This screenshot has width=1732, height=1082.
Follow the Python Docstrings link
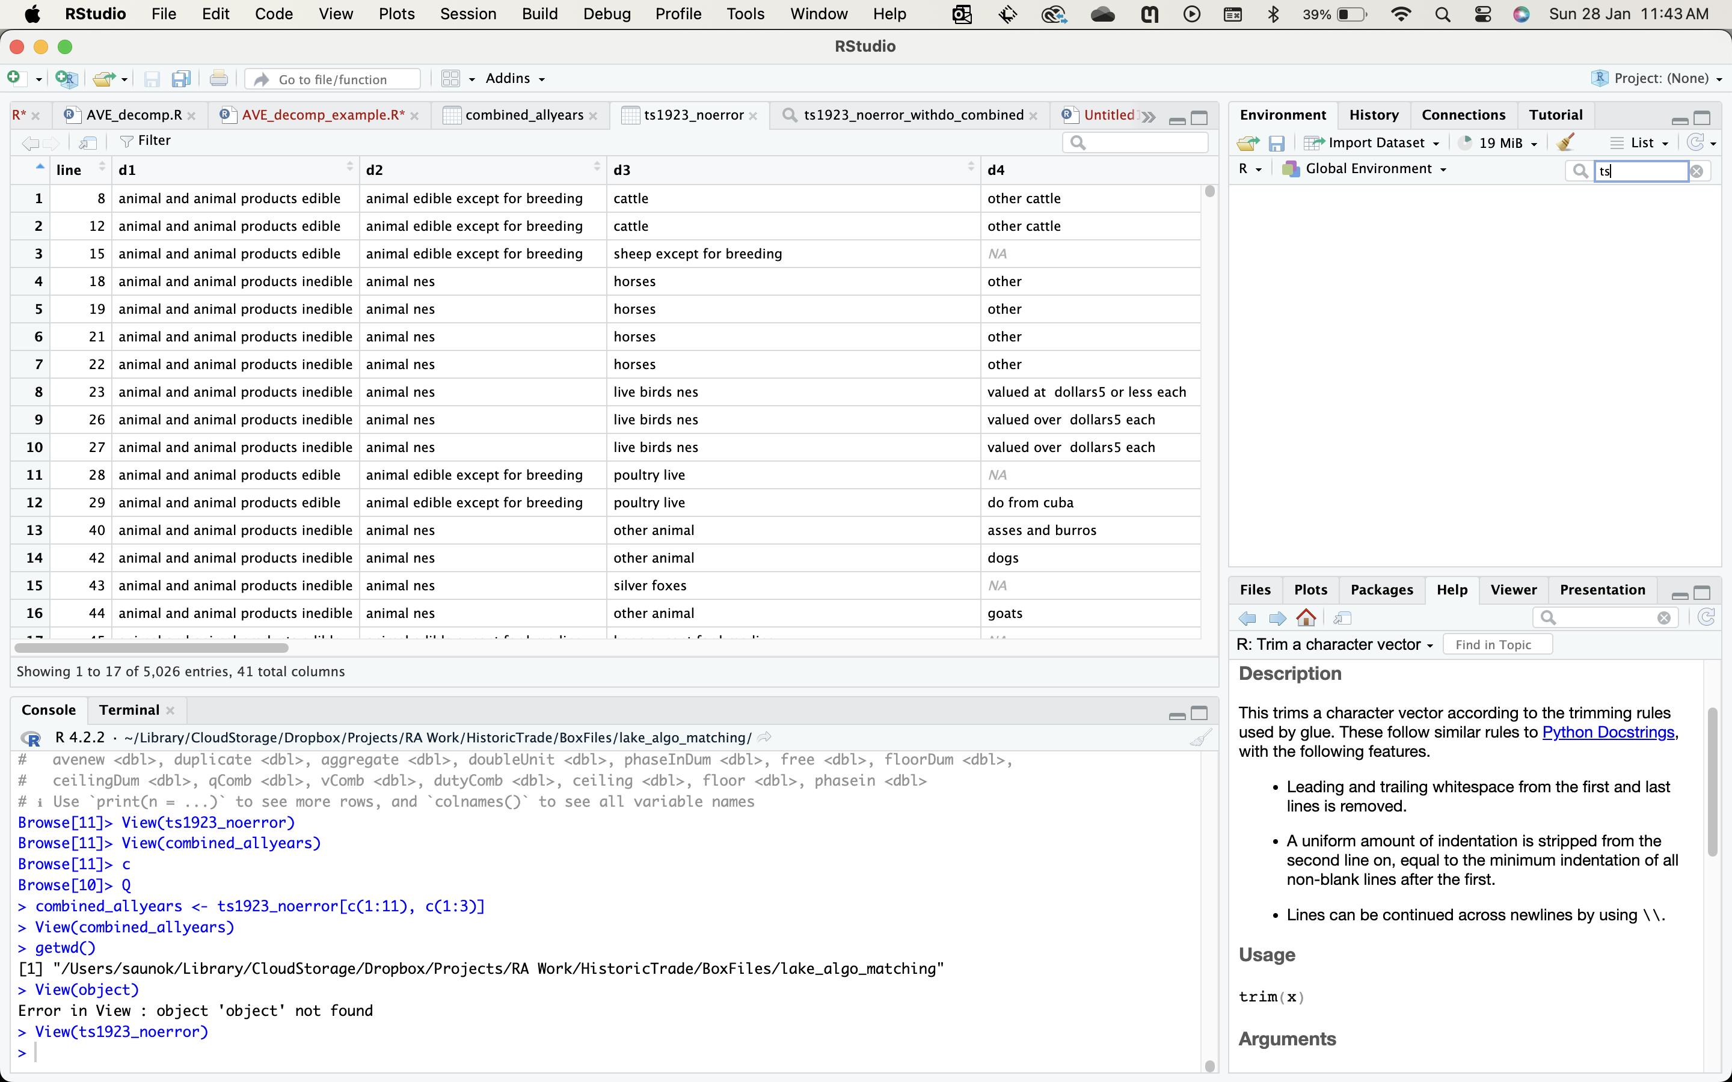(x=1609, y=732)
